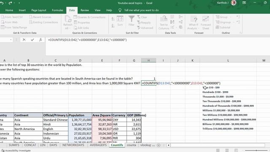Image resolution: width=270 pixels, height=152 pixels.
Task: Click Refresh All button
Action: point(67,22)
